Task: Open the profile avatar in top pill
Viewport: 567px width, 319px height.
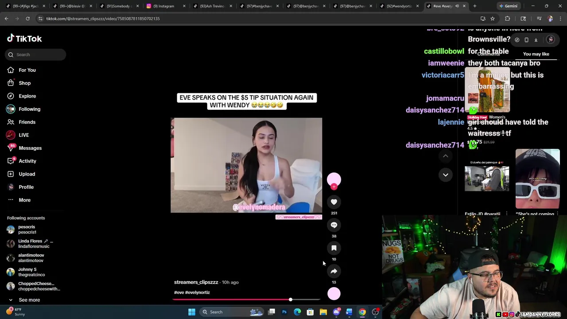Action: tap(551, 40)
